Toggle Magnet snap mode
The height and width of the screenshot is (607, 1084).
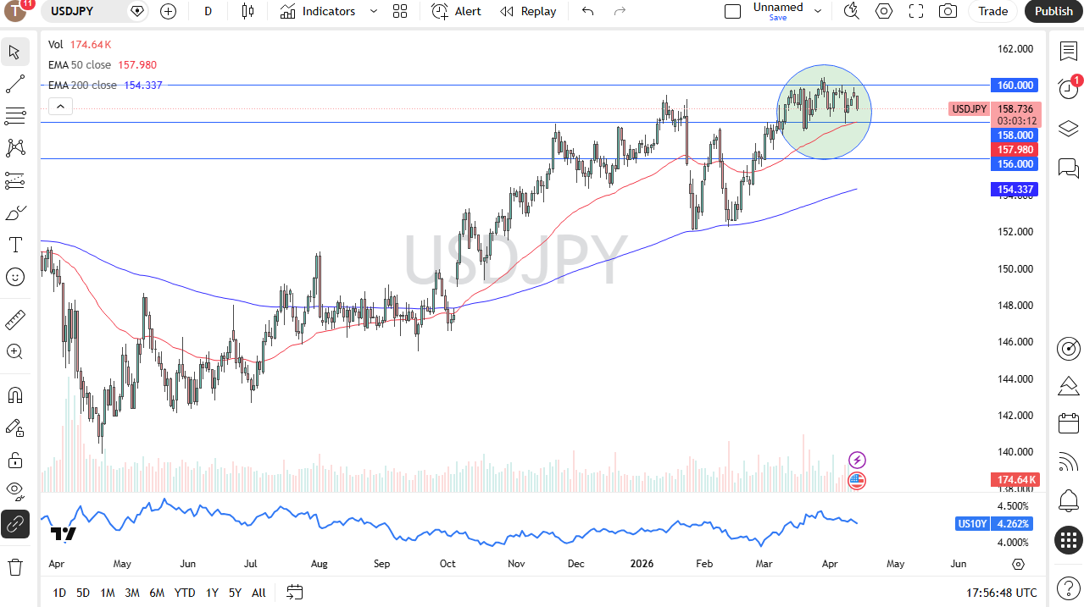(14, 395)
